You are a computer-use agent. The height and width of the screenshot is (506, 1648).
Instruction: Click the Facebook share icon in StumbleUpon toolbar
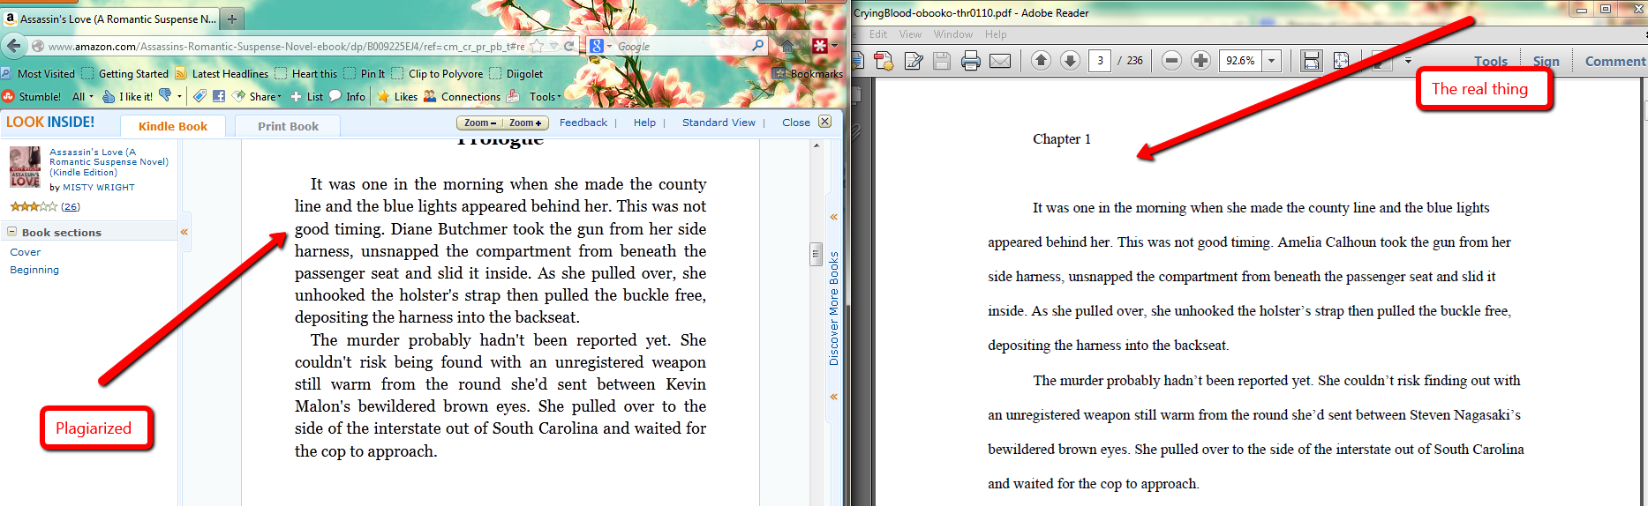(219, 96)
